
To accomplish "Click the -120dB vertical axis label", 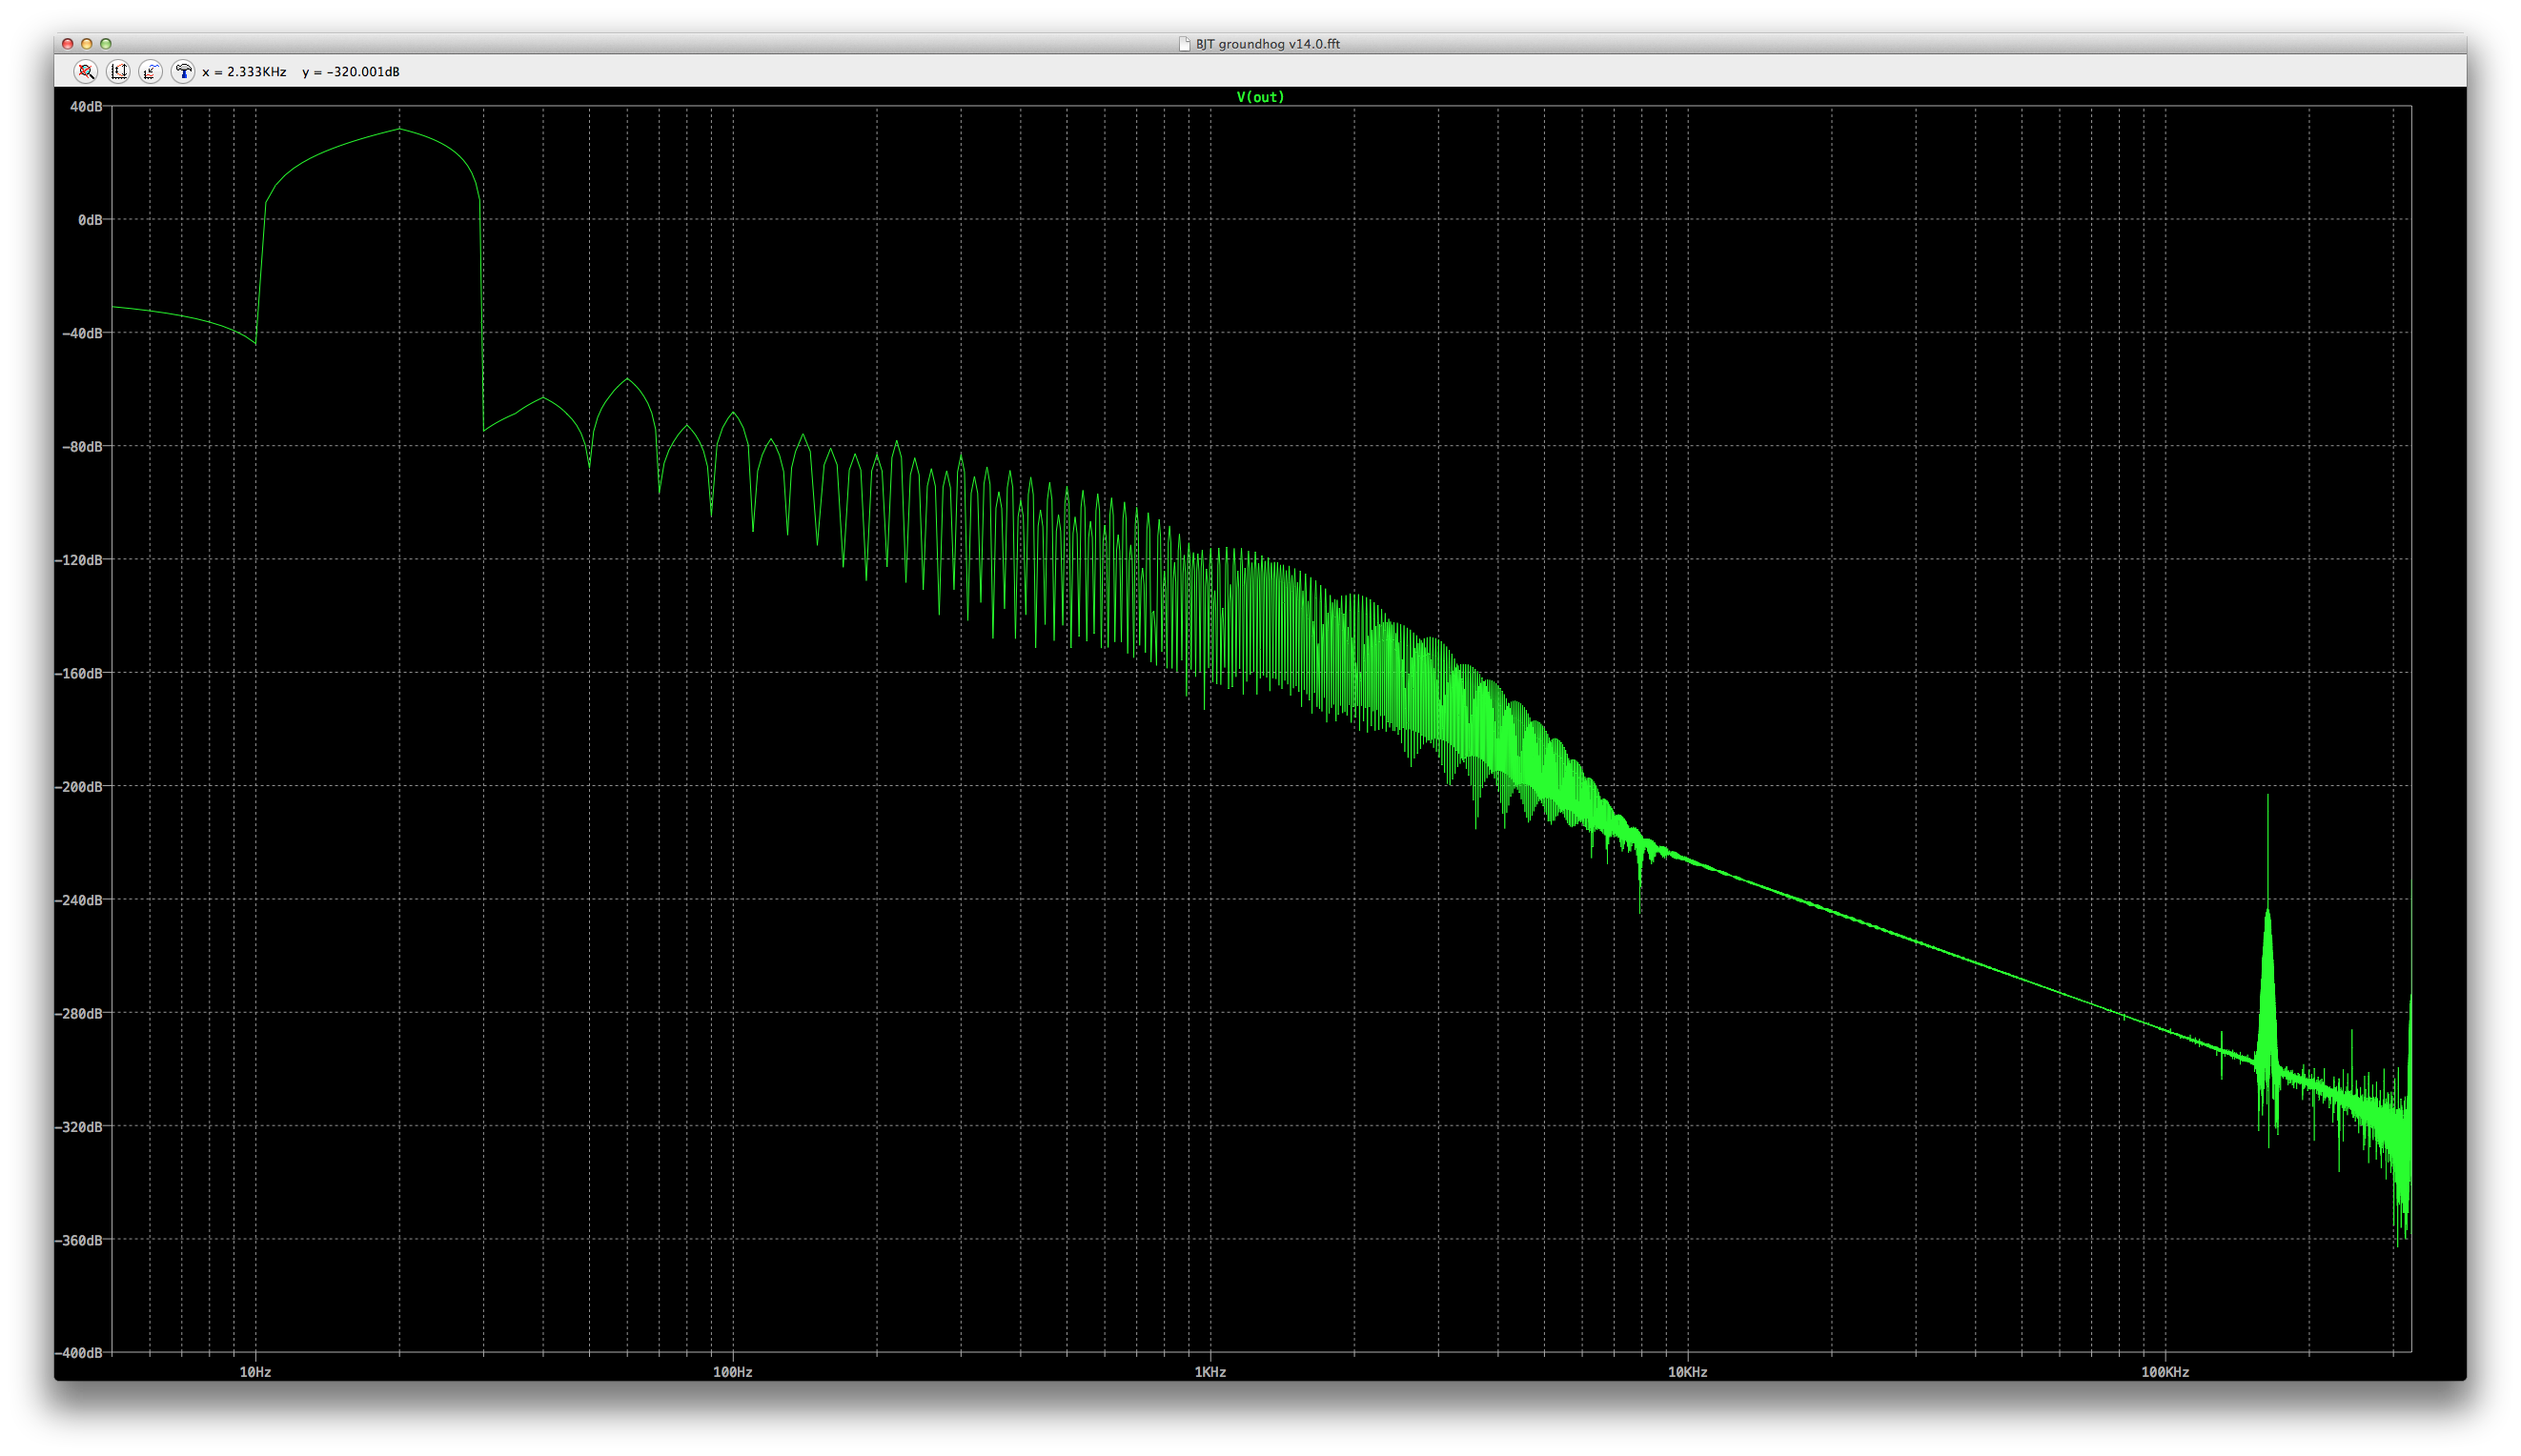I will point(78,560).
